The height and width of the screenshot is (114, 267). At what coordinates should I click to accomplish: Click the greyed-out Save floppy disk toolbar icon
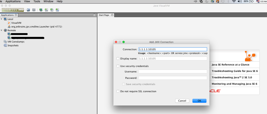(x=34, y=10)
